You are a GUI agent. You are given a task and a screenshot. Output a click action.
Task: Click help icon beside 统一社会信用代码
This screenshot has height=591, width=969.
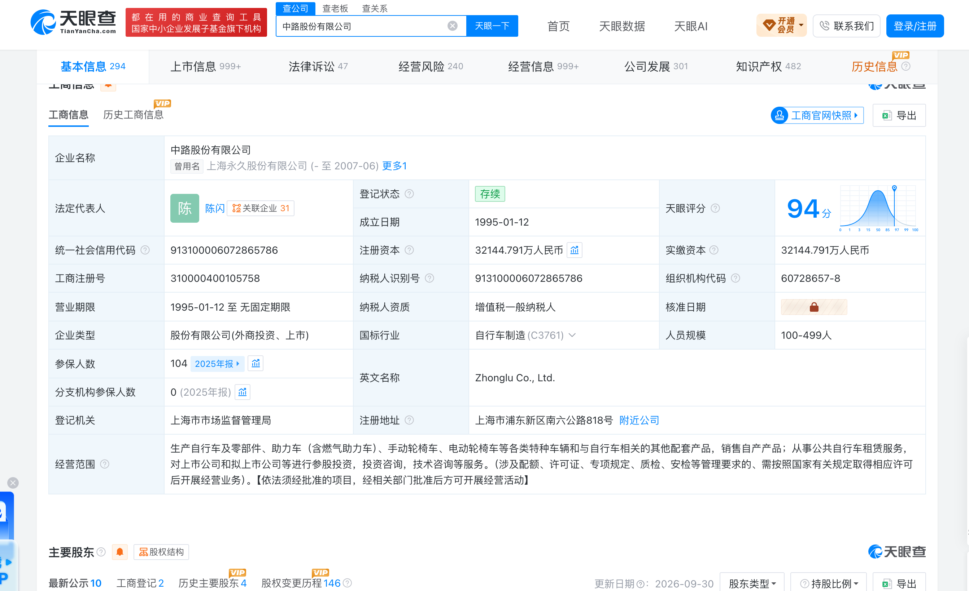click(145, 250)
